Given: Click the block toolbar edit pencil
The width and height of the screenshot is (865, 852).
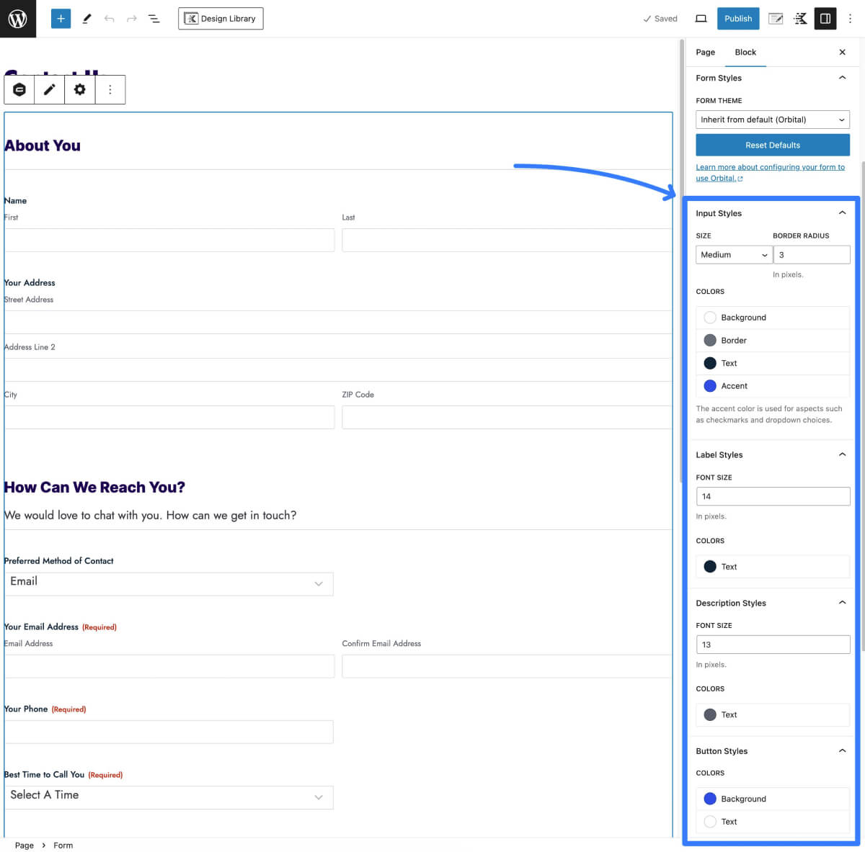Looking at the screenshot, I should tap(49, 89).
